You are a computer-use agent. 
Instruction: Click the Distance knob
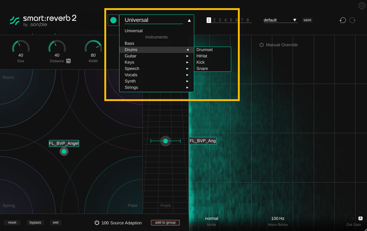click(57, 46)
